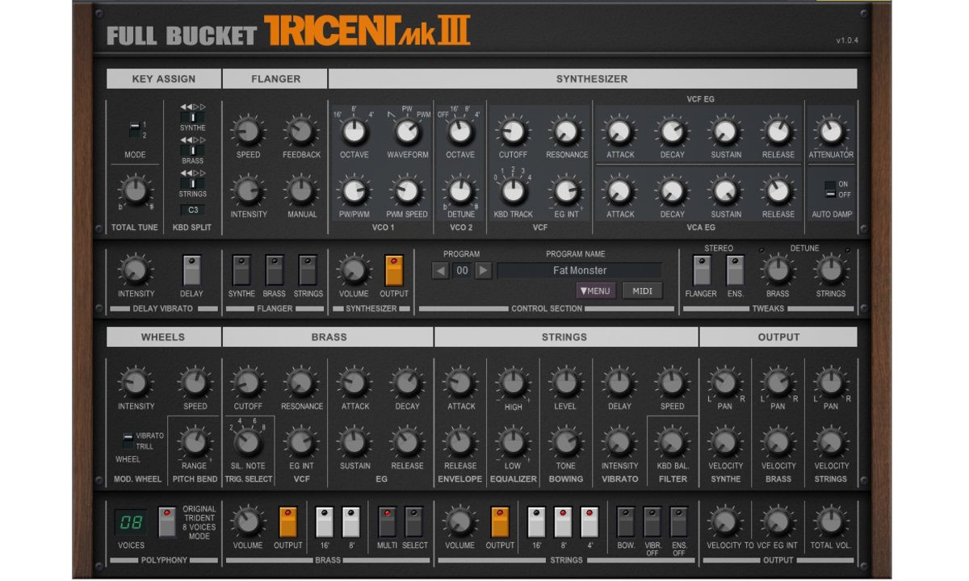Click the Brass VOLUME knob
The image size is (969, 581).
click(248, 522)
